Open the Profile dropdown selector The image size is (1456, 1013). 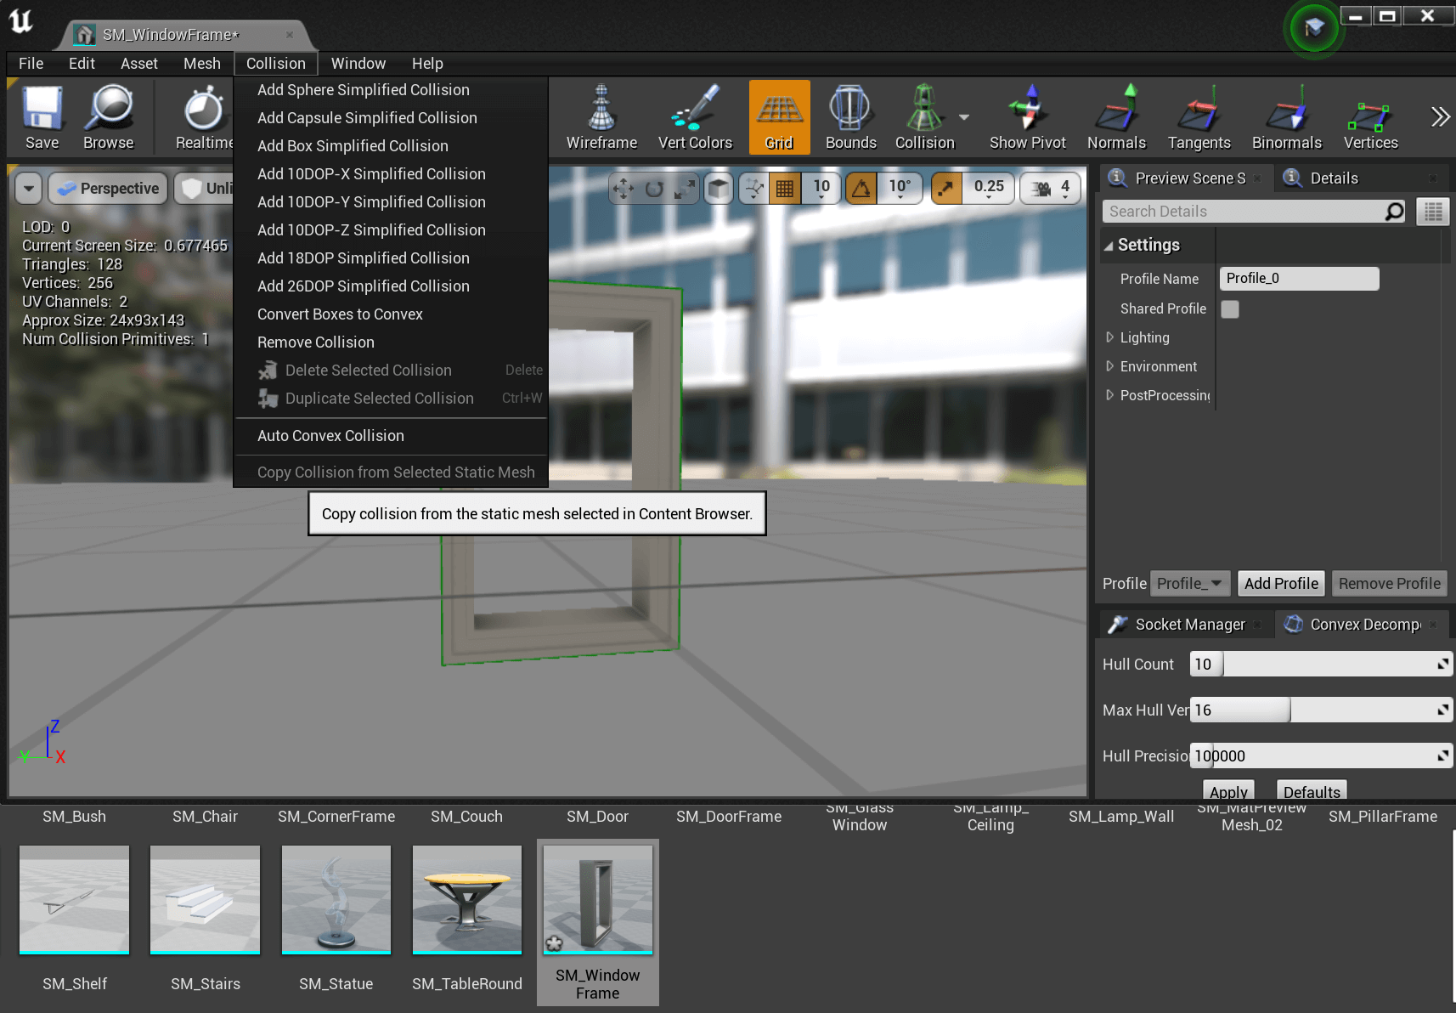pyautogui.click(x=1190, y=583)
